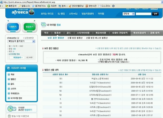Open 내 아이템 정보 in the 아프리카 아이템 sidebar
The image size is (163, 118).
[16, 98]
